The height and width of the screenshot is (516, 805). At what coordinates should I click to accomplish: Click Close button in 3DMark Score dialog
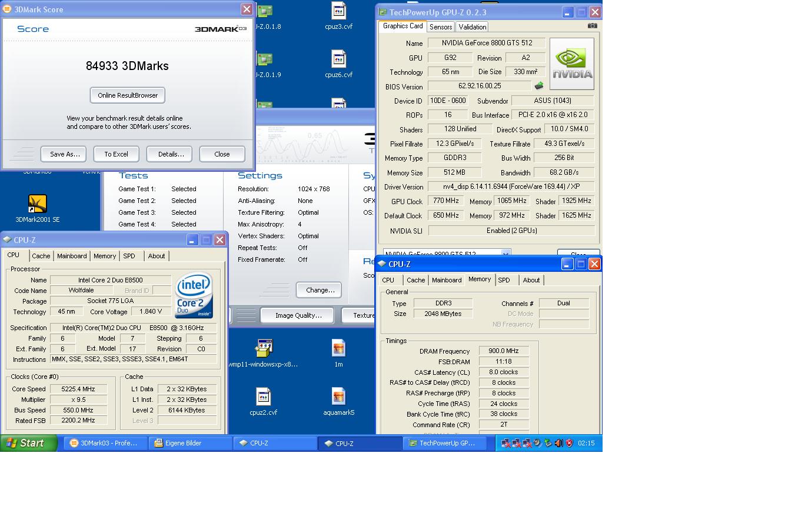coord(222,154)
